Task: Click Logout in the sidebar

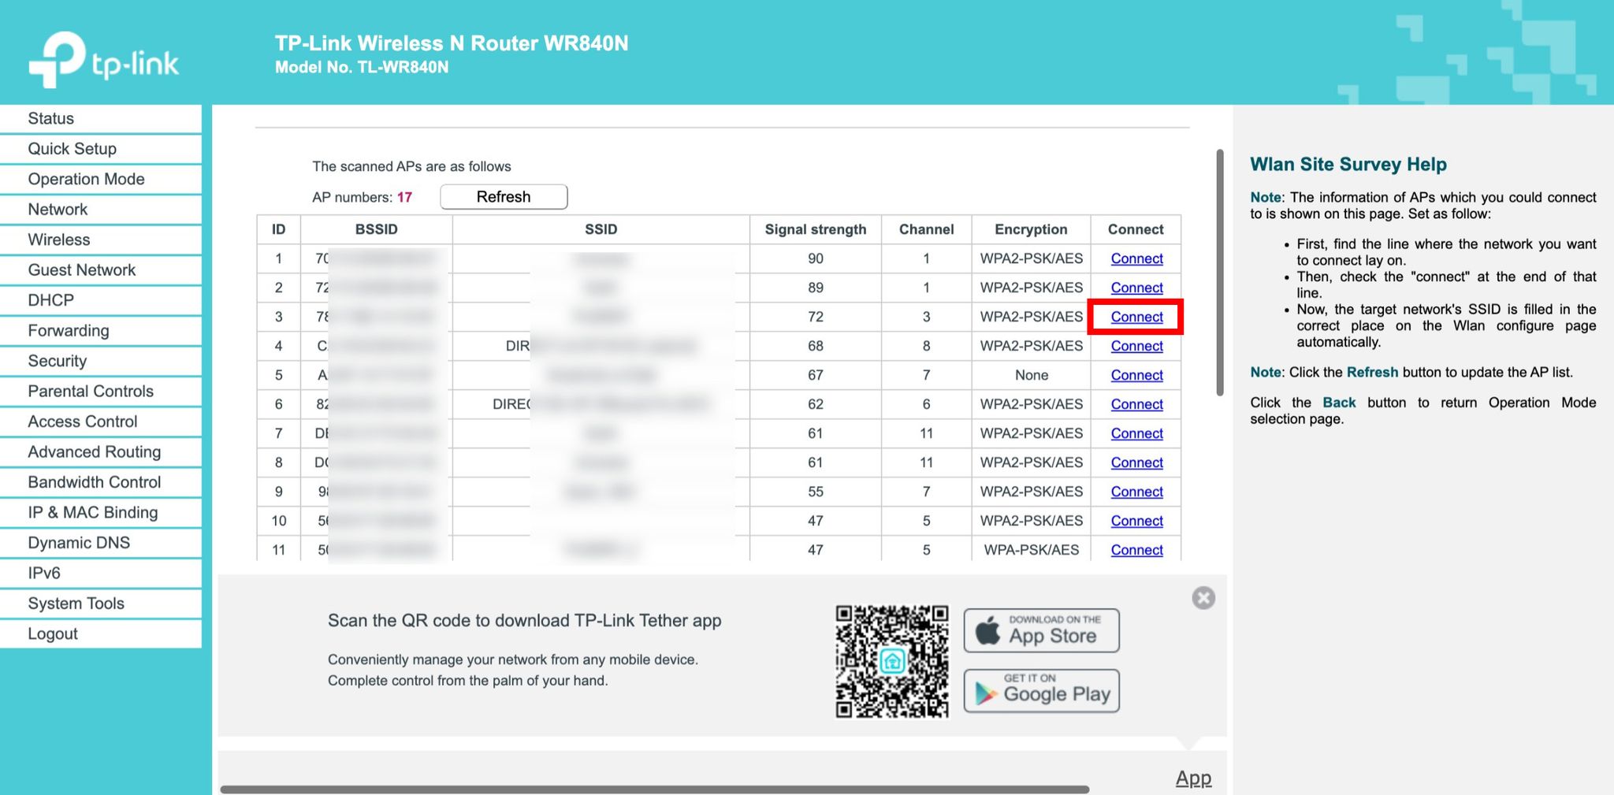Action: tap(101, 634)
